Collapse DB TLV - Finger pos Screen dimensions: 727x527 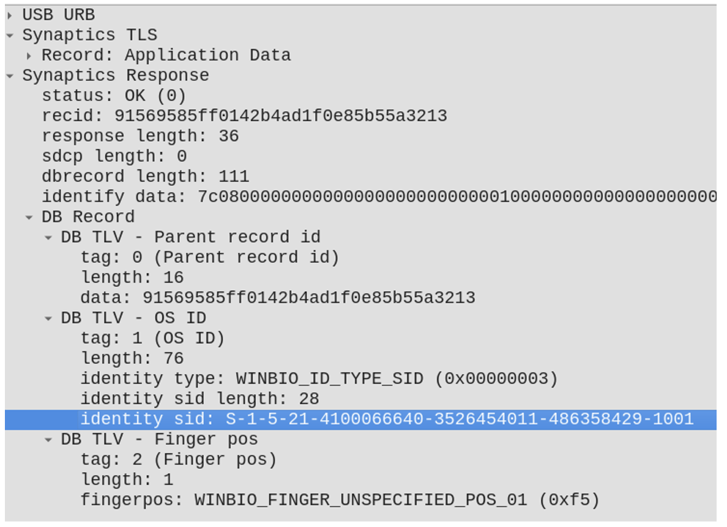48,440
